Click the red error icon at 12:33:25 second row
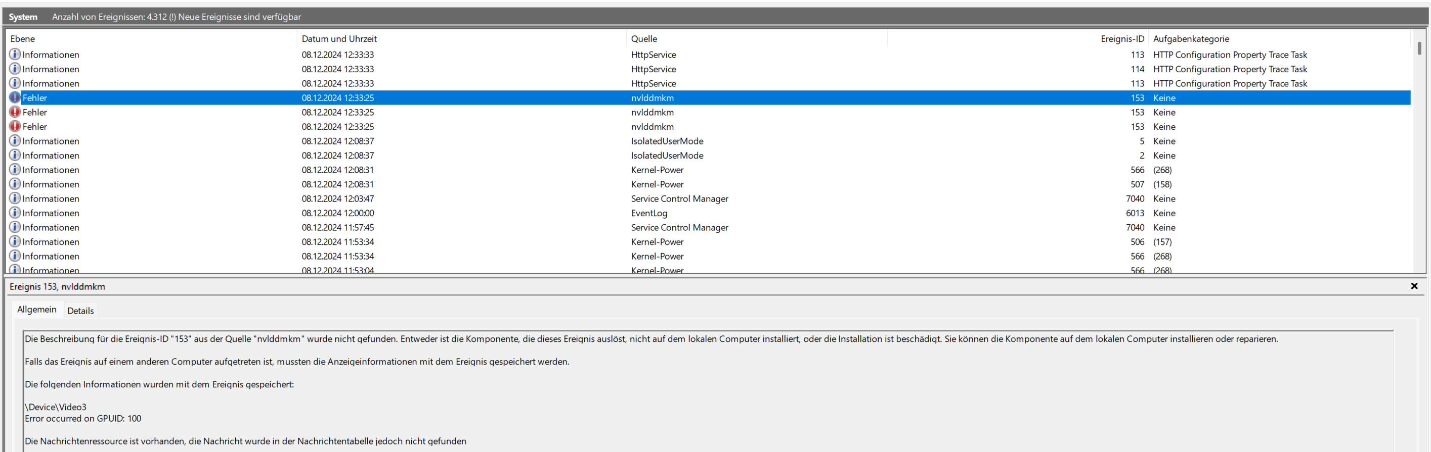This screenshot has width=1431, height=452. tap(15, 112)
